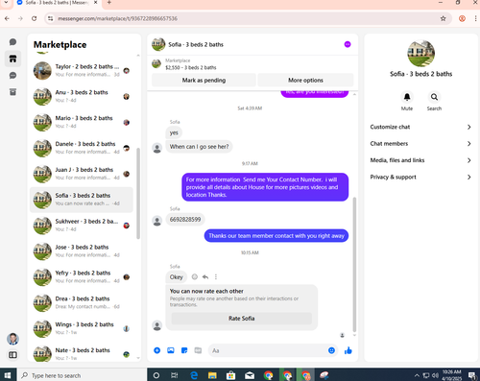Select the Marketplace storefront icon in sidebar

coord(12,59)
